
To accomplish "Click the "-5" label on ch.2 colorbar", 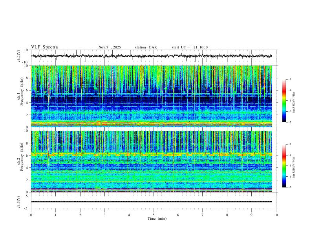I will (x=289, y=166).
